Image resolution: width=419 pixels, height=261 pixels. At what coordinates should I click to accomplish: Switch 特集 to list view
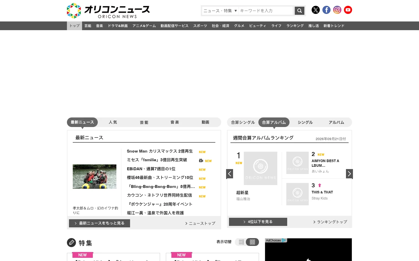[x=241, y=242]
